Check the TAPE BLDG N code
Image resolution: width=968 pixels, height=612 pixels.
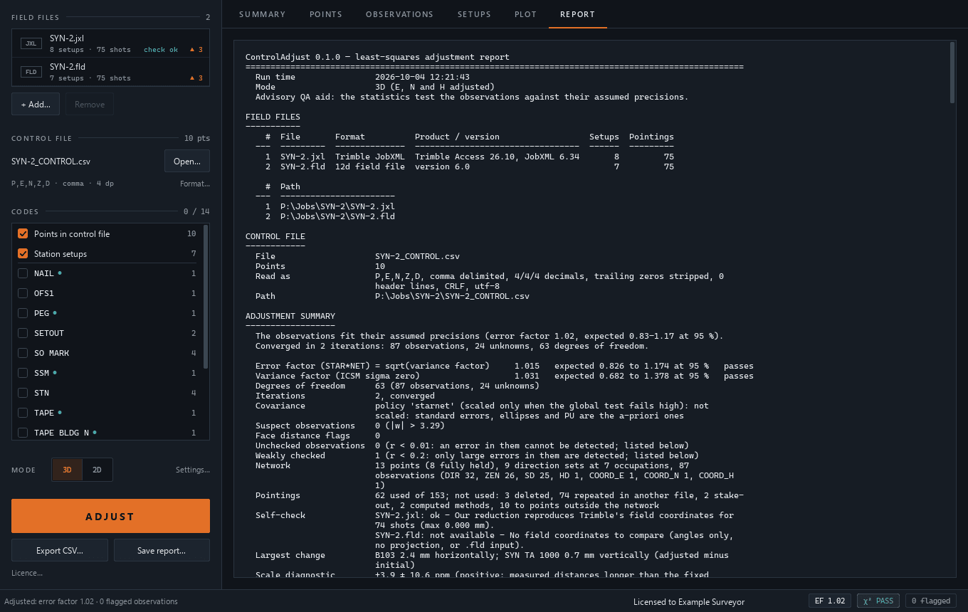point(23,433)
